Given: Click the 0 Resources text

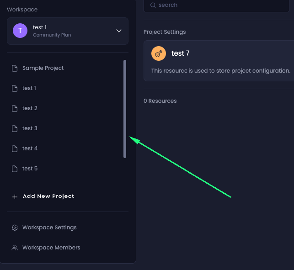Looking at the screenshot, I should tap(160, 101).
